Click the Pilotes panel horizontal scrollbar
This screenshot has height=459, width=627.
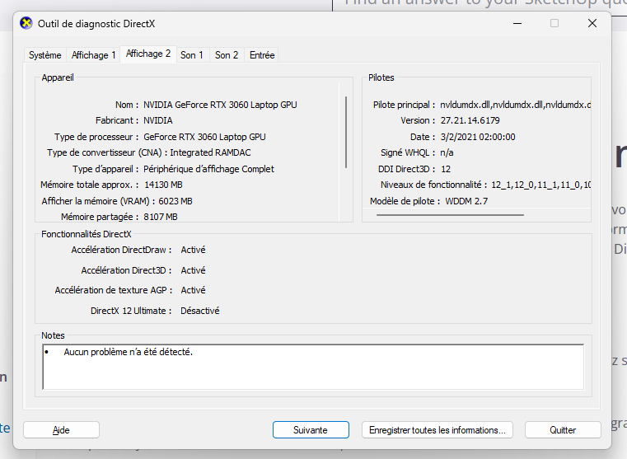(x=450, y=215)
